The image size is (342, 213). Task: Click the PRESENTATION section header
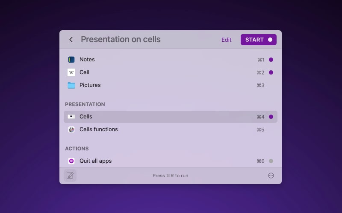pos(85,104)
